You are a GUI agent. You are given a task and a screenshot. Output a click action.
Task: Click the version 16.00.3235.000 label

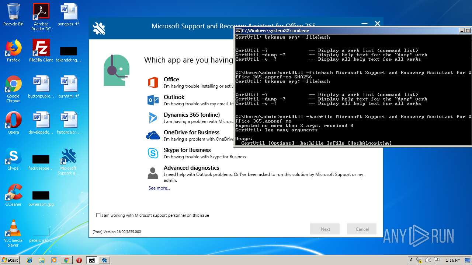pos(117,232)
